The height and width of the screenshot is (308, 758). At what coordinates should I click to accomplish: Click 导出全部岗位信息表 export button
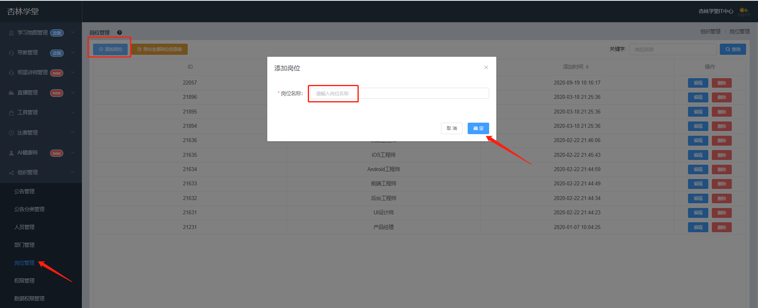[159, 49]
